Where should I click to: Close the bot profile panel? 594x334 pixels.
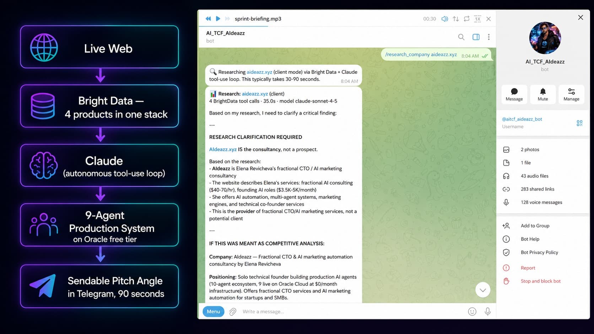pos(580,17)
